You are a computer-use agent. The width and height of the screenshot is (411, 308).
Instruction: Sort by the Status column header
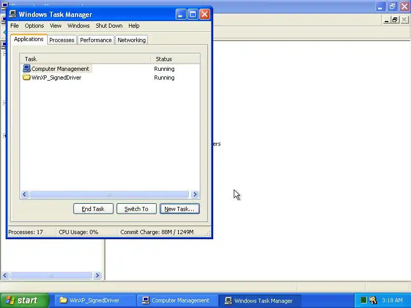click(x=175, y=59)
